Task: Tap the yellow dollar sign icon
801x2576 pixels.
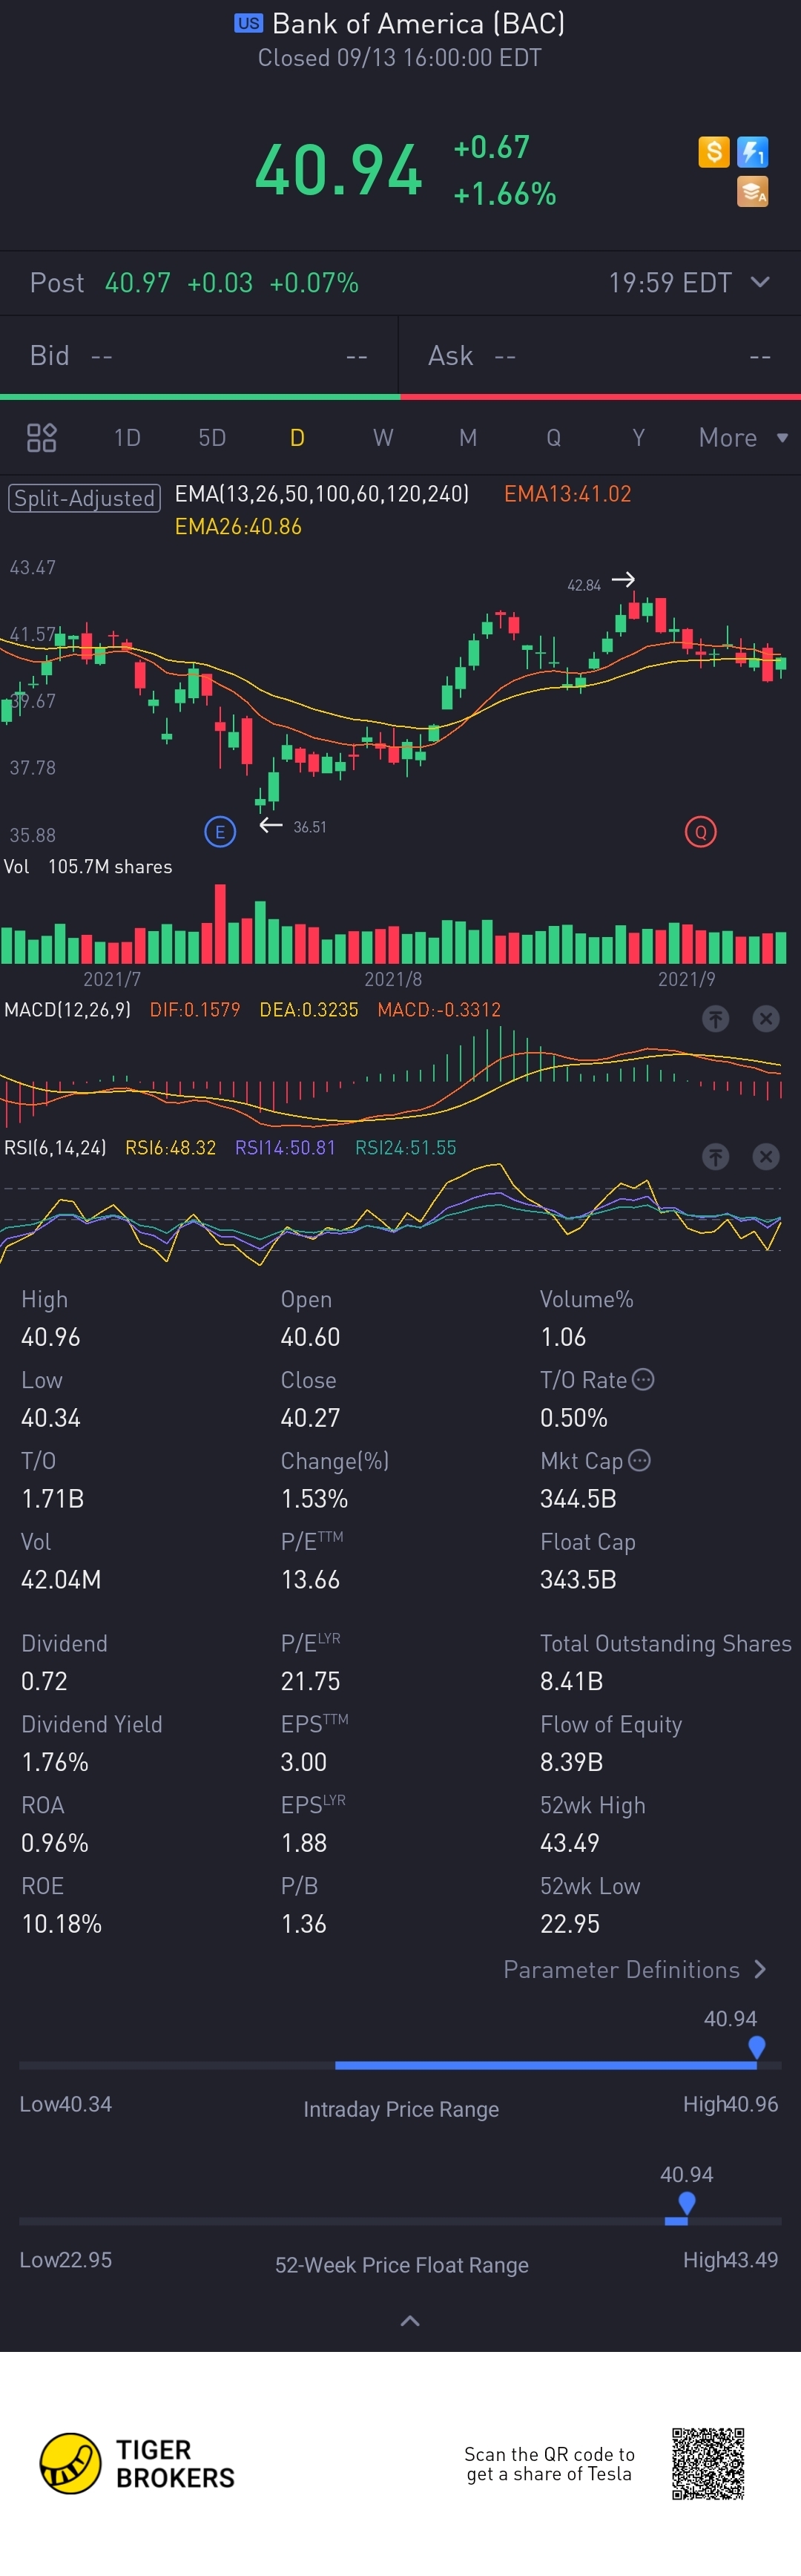Action: pos(713,152)
